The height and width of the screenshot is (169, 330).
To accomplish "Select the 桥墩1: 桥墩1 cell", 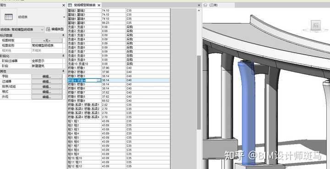I will tap(85, 68).
